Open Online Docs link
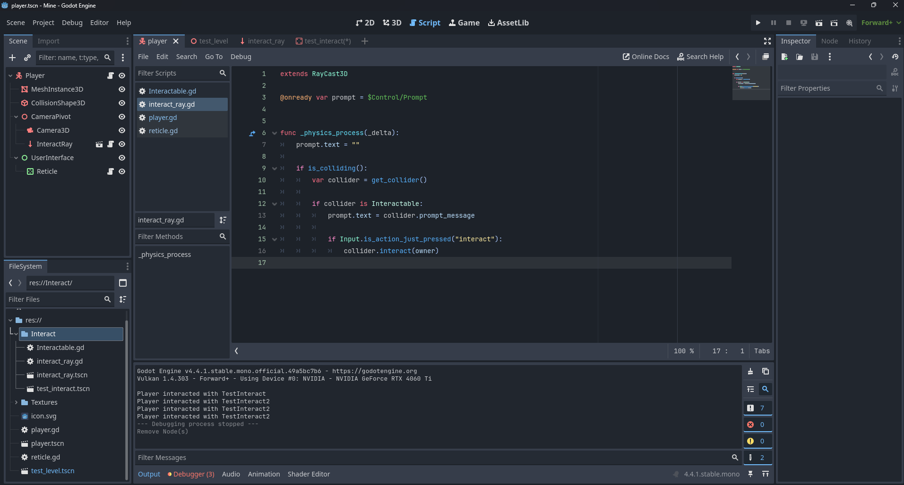This screenshot has width=904, height=485. 646,57
